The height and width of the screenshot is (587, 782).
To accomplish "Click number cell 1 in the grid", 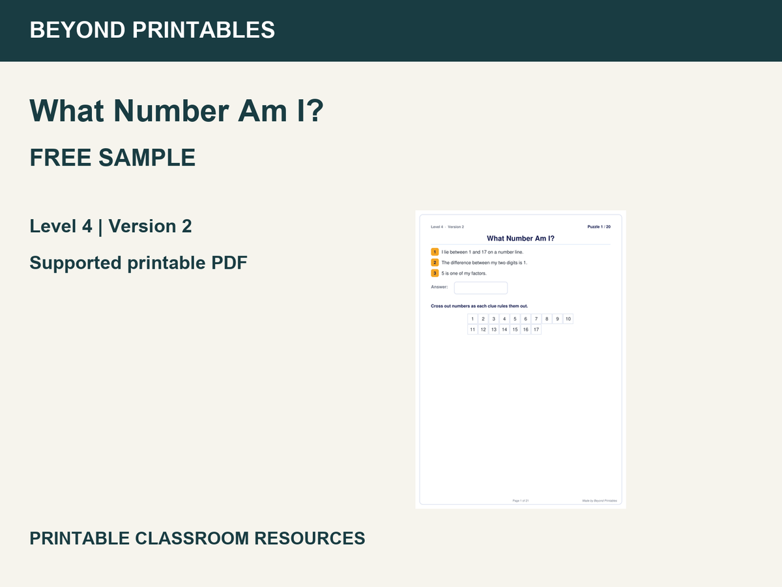I will pyautogui.click(x=472, y=319).
